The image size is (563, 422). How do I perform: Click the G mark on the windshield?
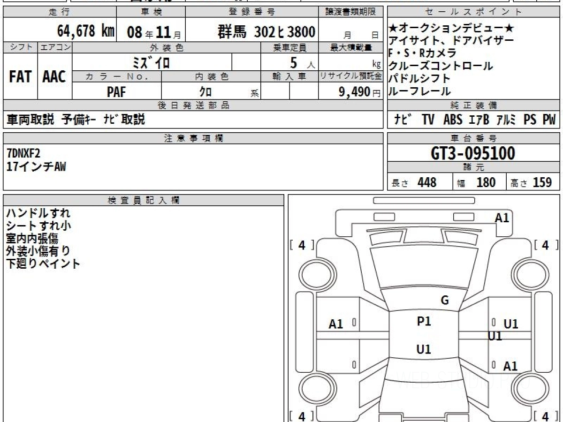click(x=445, y=301)
